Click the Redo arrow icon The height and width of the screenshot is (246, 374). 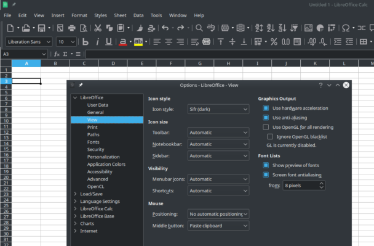coord(181,28)
